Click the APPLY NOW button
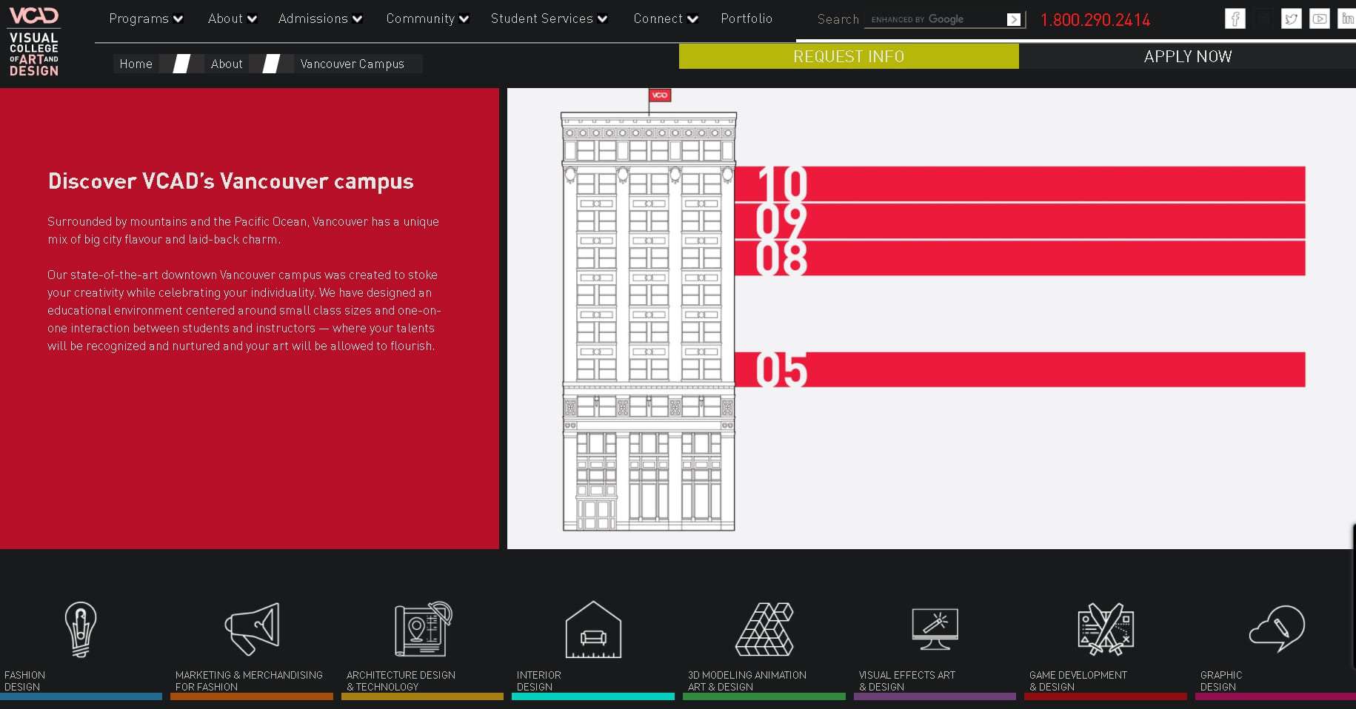The width and height of the screenshot is (1356, 709). pos(1187,56)
